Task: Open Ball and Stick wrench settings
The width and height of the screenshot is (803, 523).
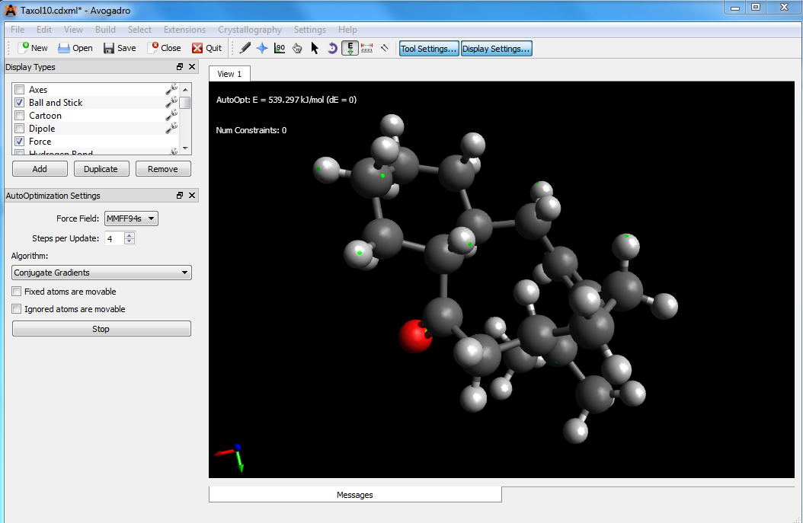Action: coord(171,102)
